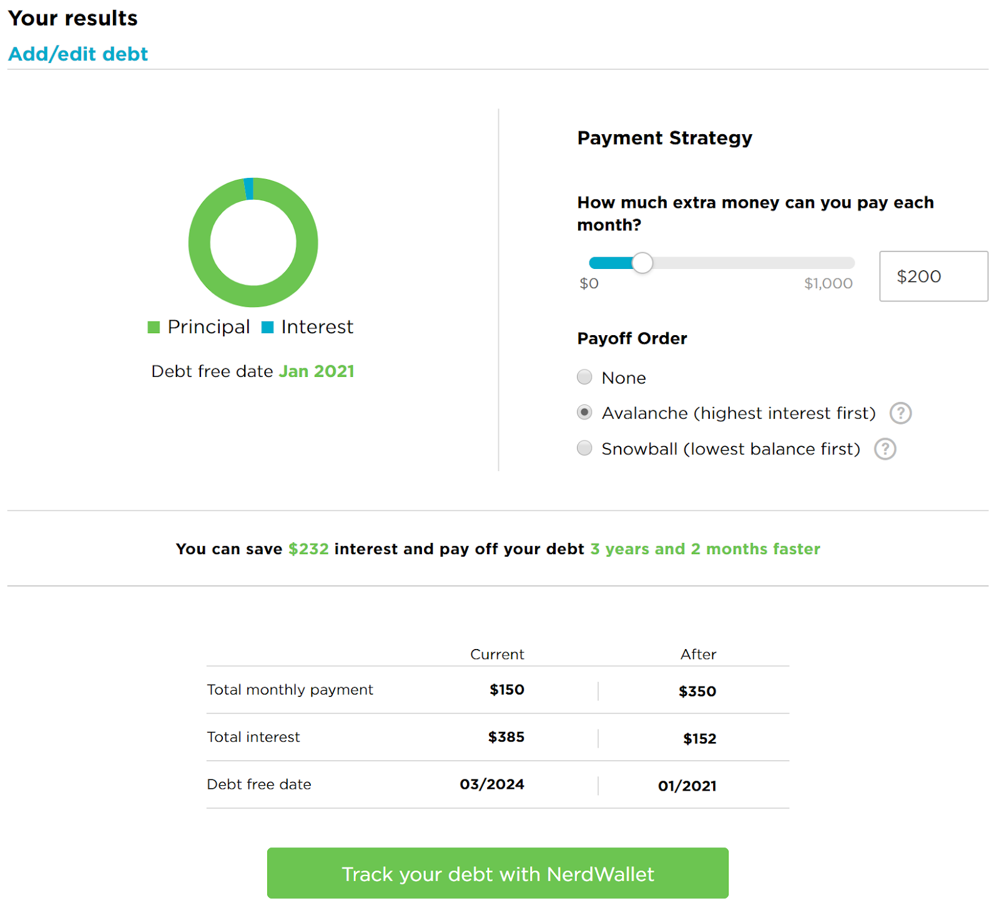Screen dimensions: 999x918
Task: Click the blue Interest legend square
Action: (267, 327)
